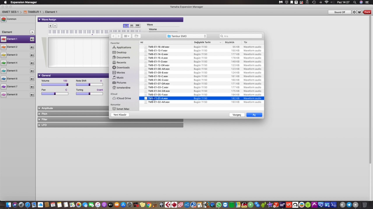Add a wave with the plus button
Viewport: 373px width, 209px height.
pos(50,26)
